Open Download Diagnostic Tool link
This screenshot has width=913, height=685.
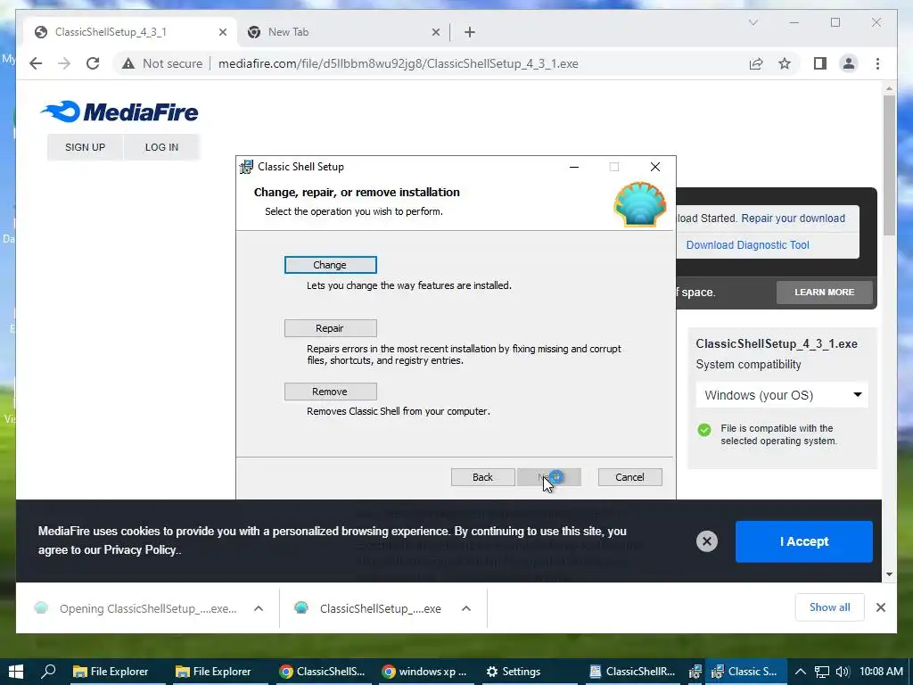[748, 245]
